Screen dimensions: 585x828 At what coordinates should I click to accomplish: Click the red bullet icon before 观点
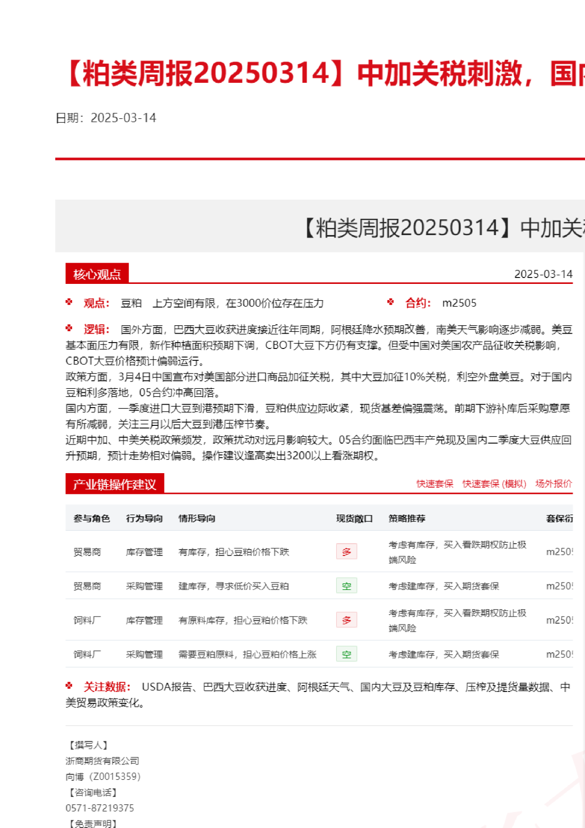point(69,302)
